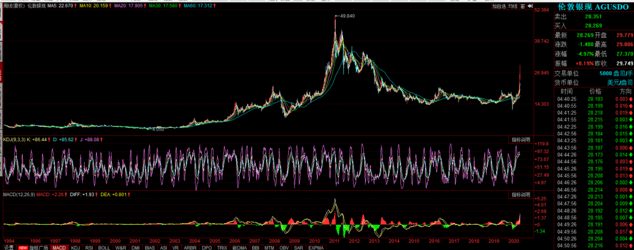This screenshot has width=634, height=250.
Task: Click the 加自选 add-to-watchlist button
Action: click(499, 6)
